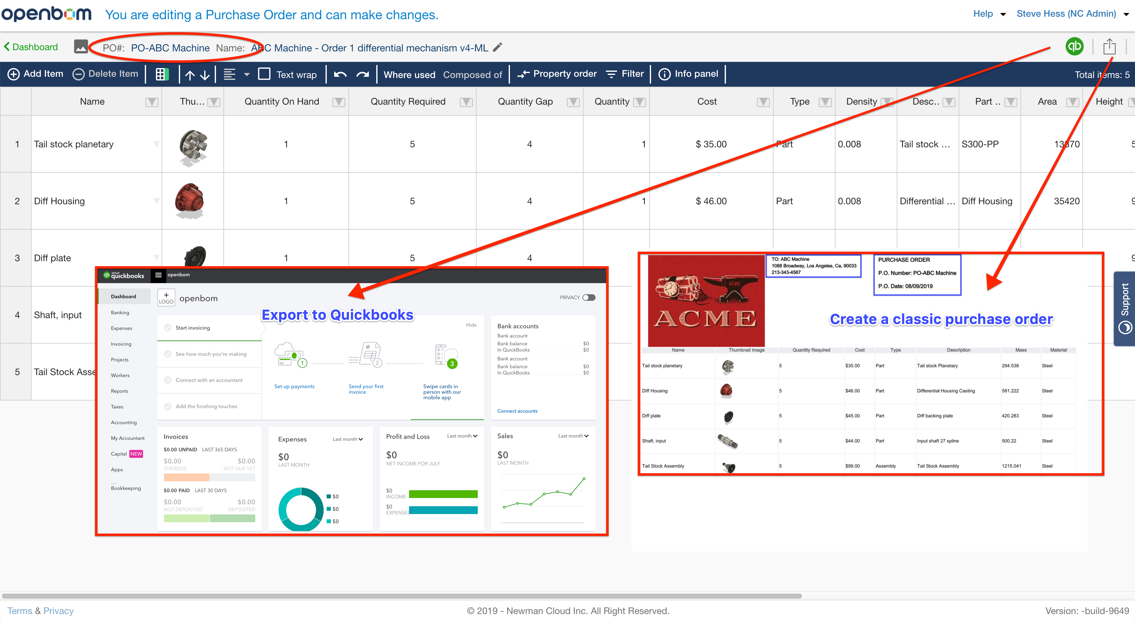Expand the text alignment dropdown arrow
Screen dimensions: 1135x619
[x=247, y=74]
